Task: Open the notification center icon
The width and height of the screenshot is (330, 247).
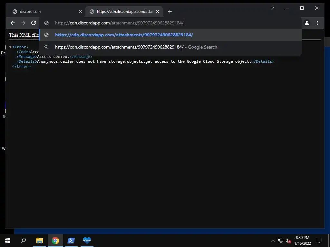Action: point(319,241)
